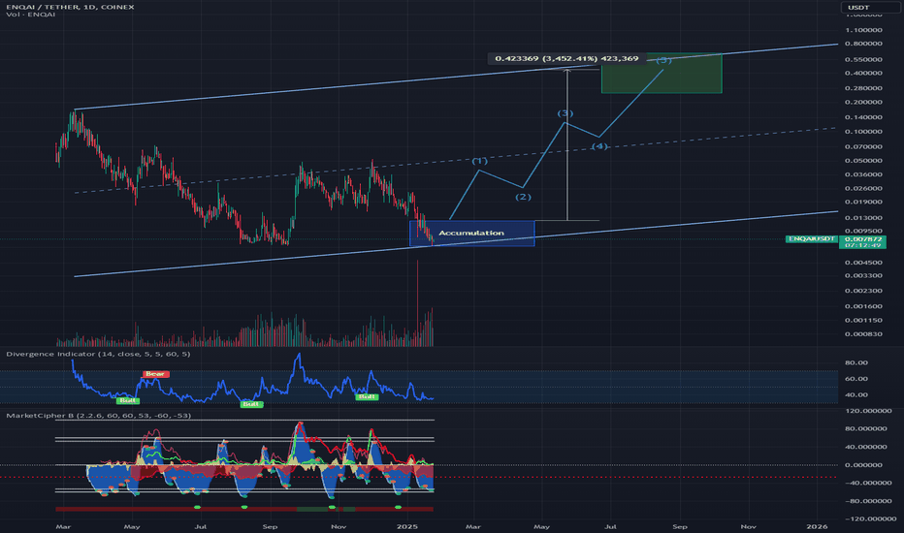The width and height of the screenshot is (904, 533).
Task: Click the red Bear divergence label
Action: pyautogui.click(x=155, y=374)
